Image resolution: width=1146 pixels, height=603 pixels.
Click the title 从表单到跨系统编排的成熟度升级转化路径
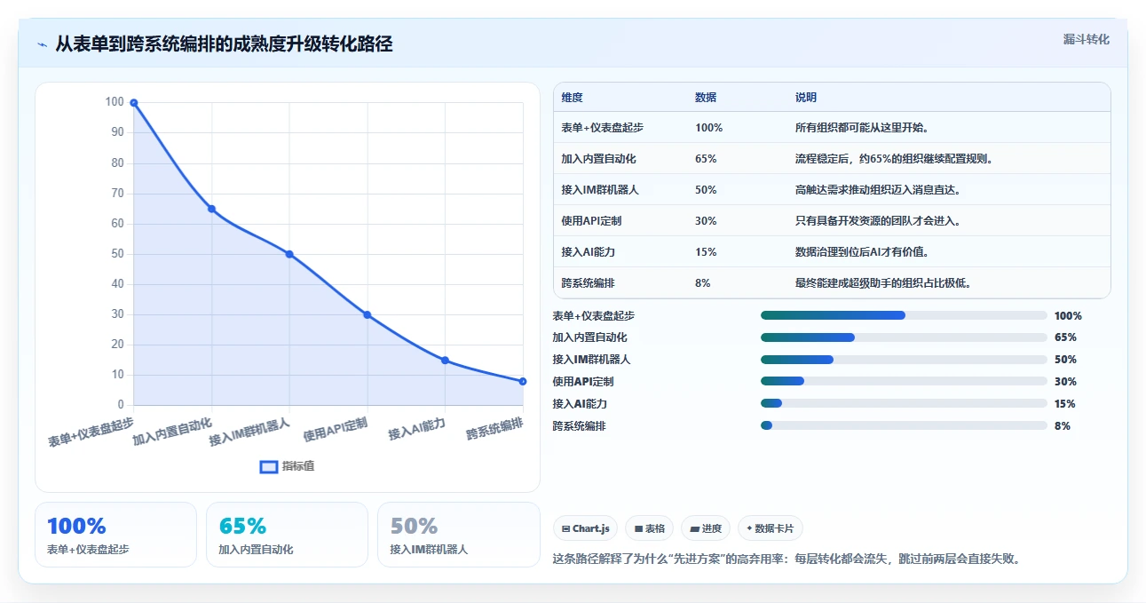224,44
